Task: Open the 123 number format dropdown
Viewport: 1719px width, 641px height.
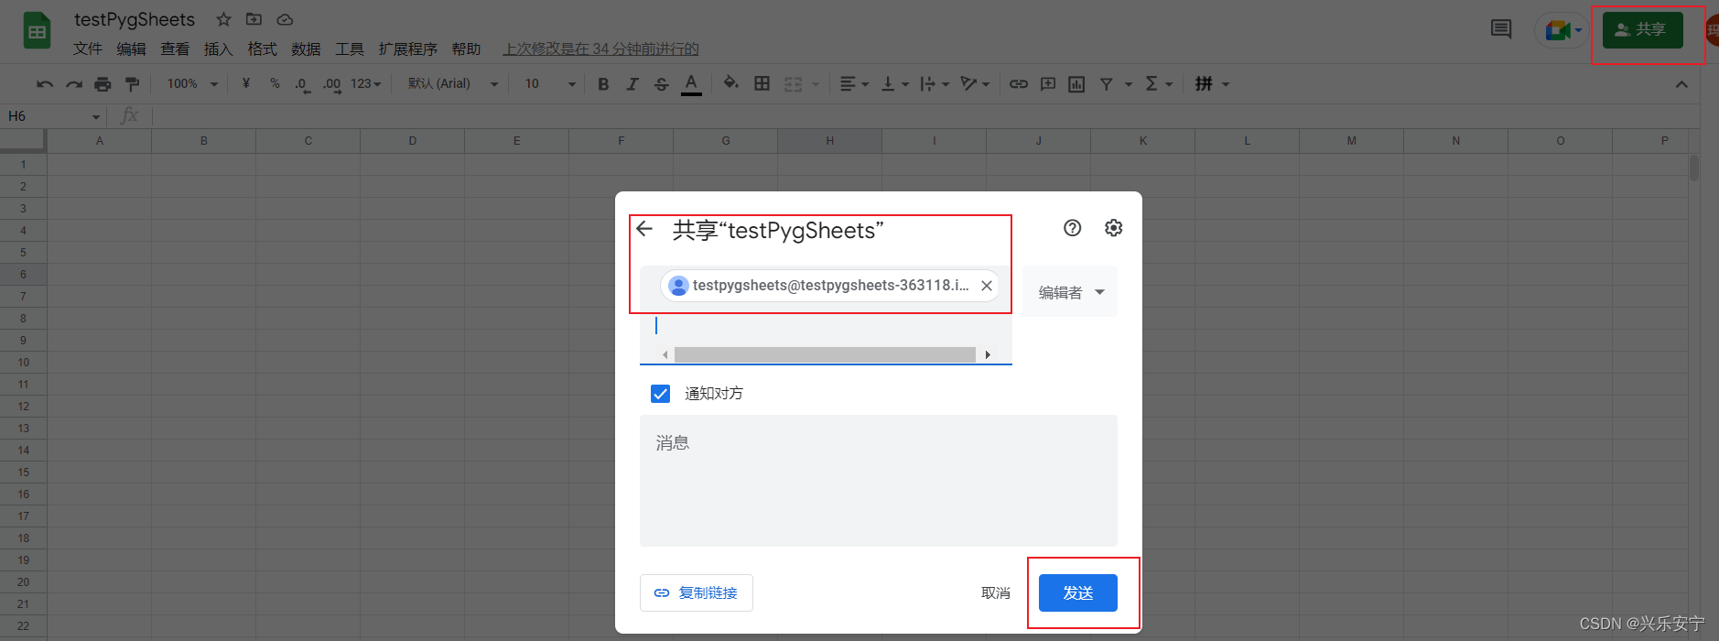Action: [x=366, y=84]
